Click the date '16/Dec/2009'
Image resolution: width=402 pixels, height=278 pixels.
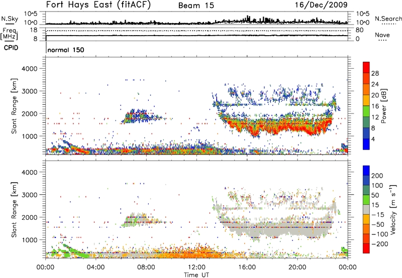point(321,5)
